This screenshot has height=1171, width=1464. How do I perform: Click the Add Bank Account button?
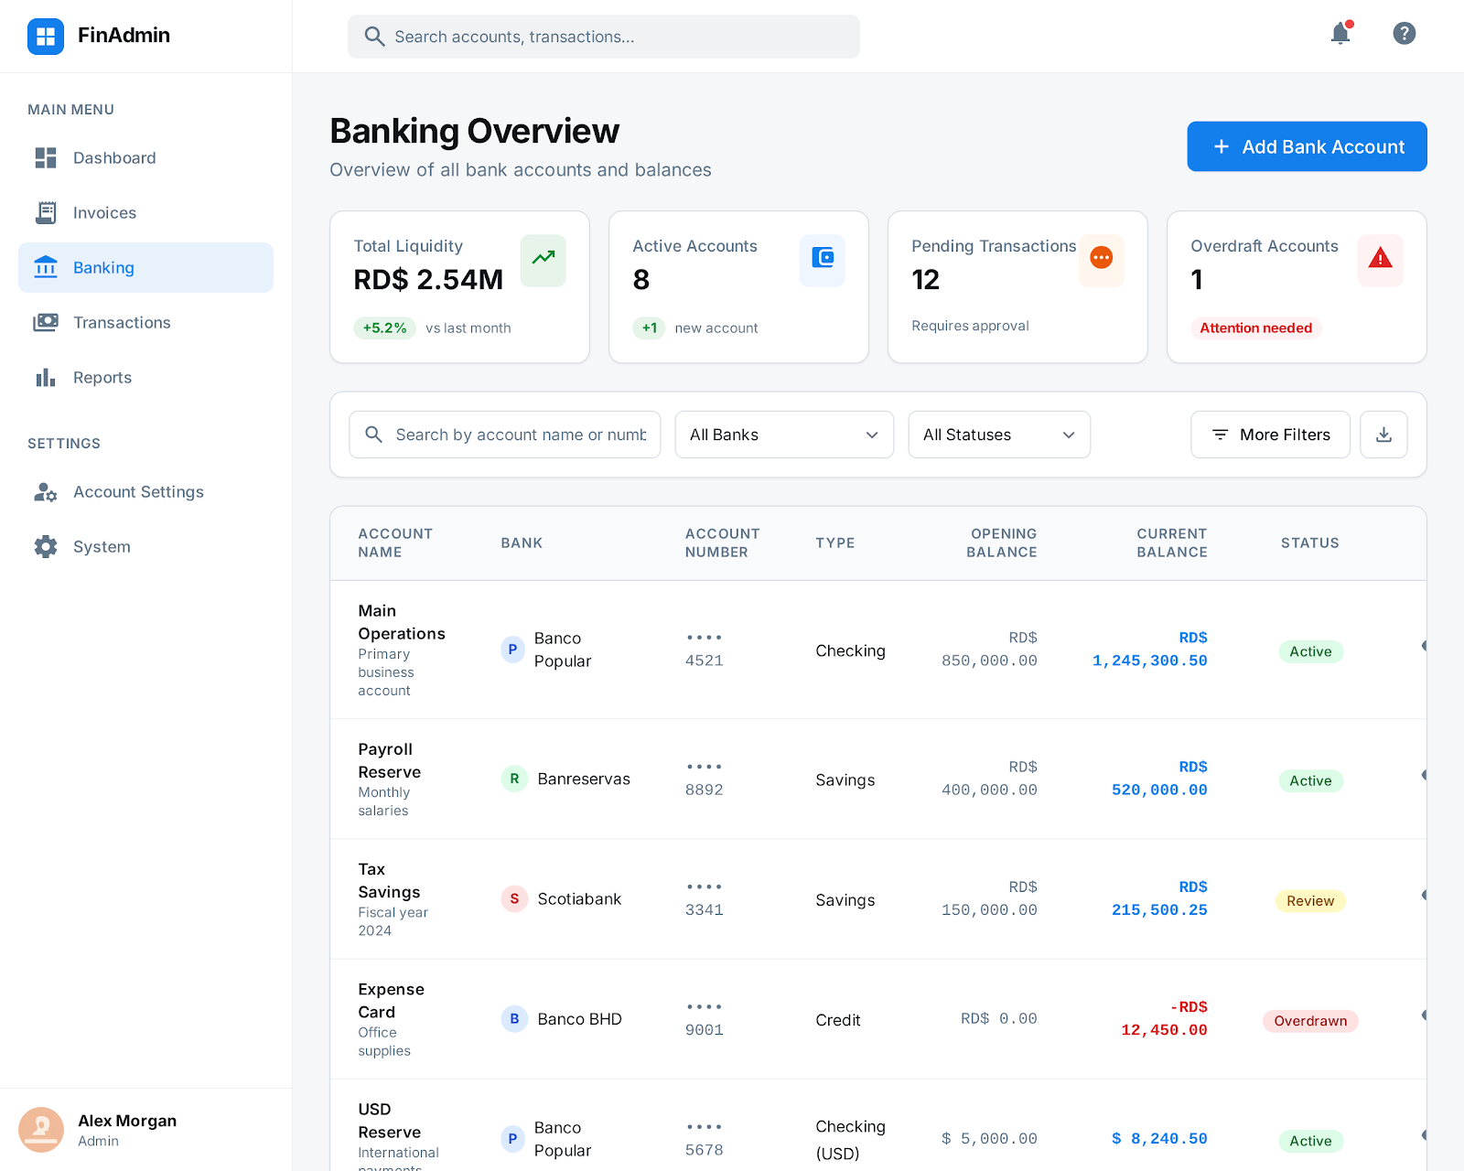[x=1307, y=146]
